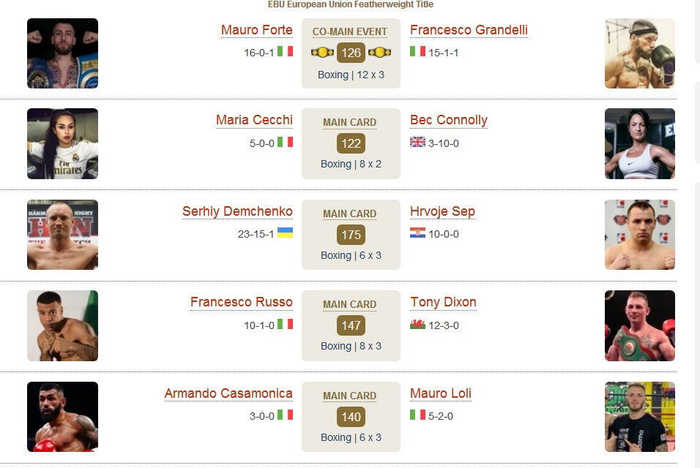This screenshot has height=468, width=700.
Task: Click the UK flag beside Bec Connolly's record
Action: pyautogui.click(x=417, y=142)
